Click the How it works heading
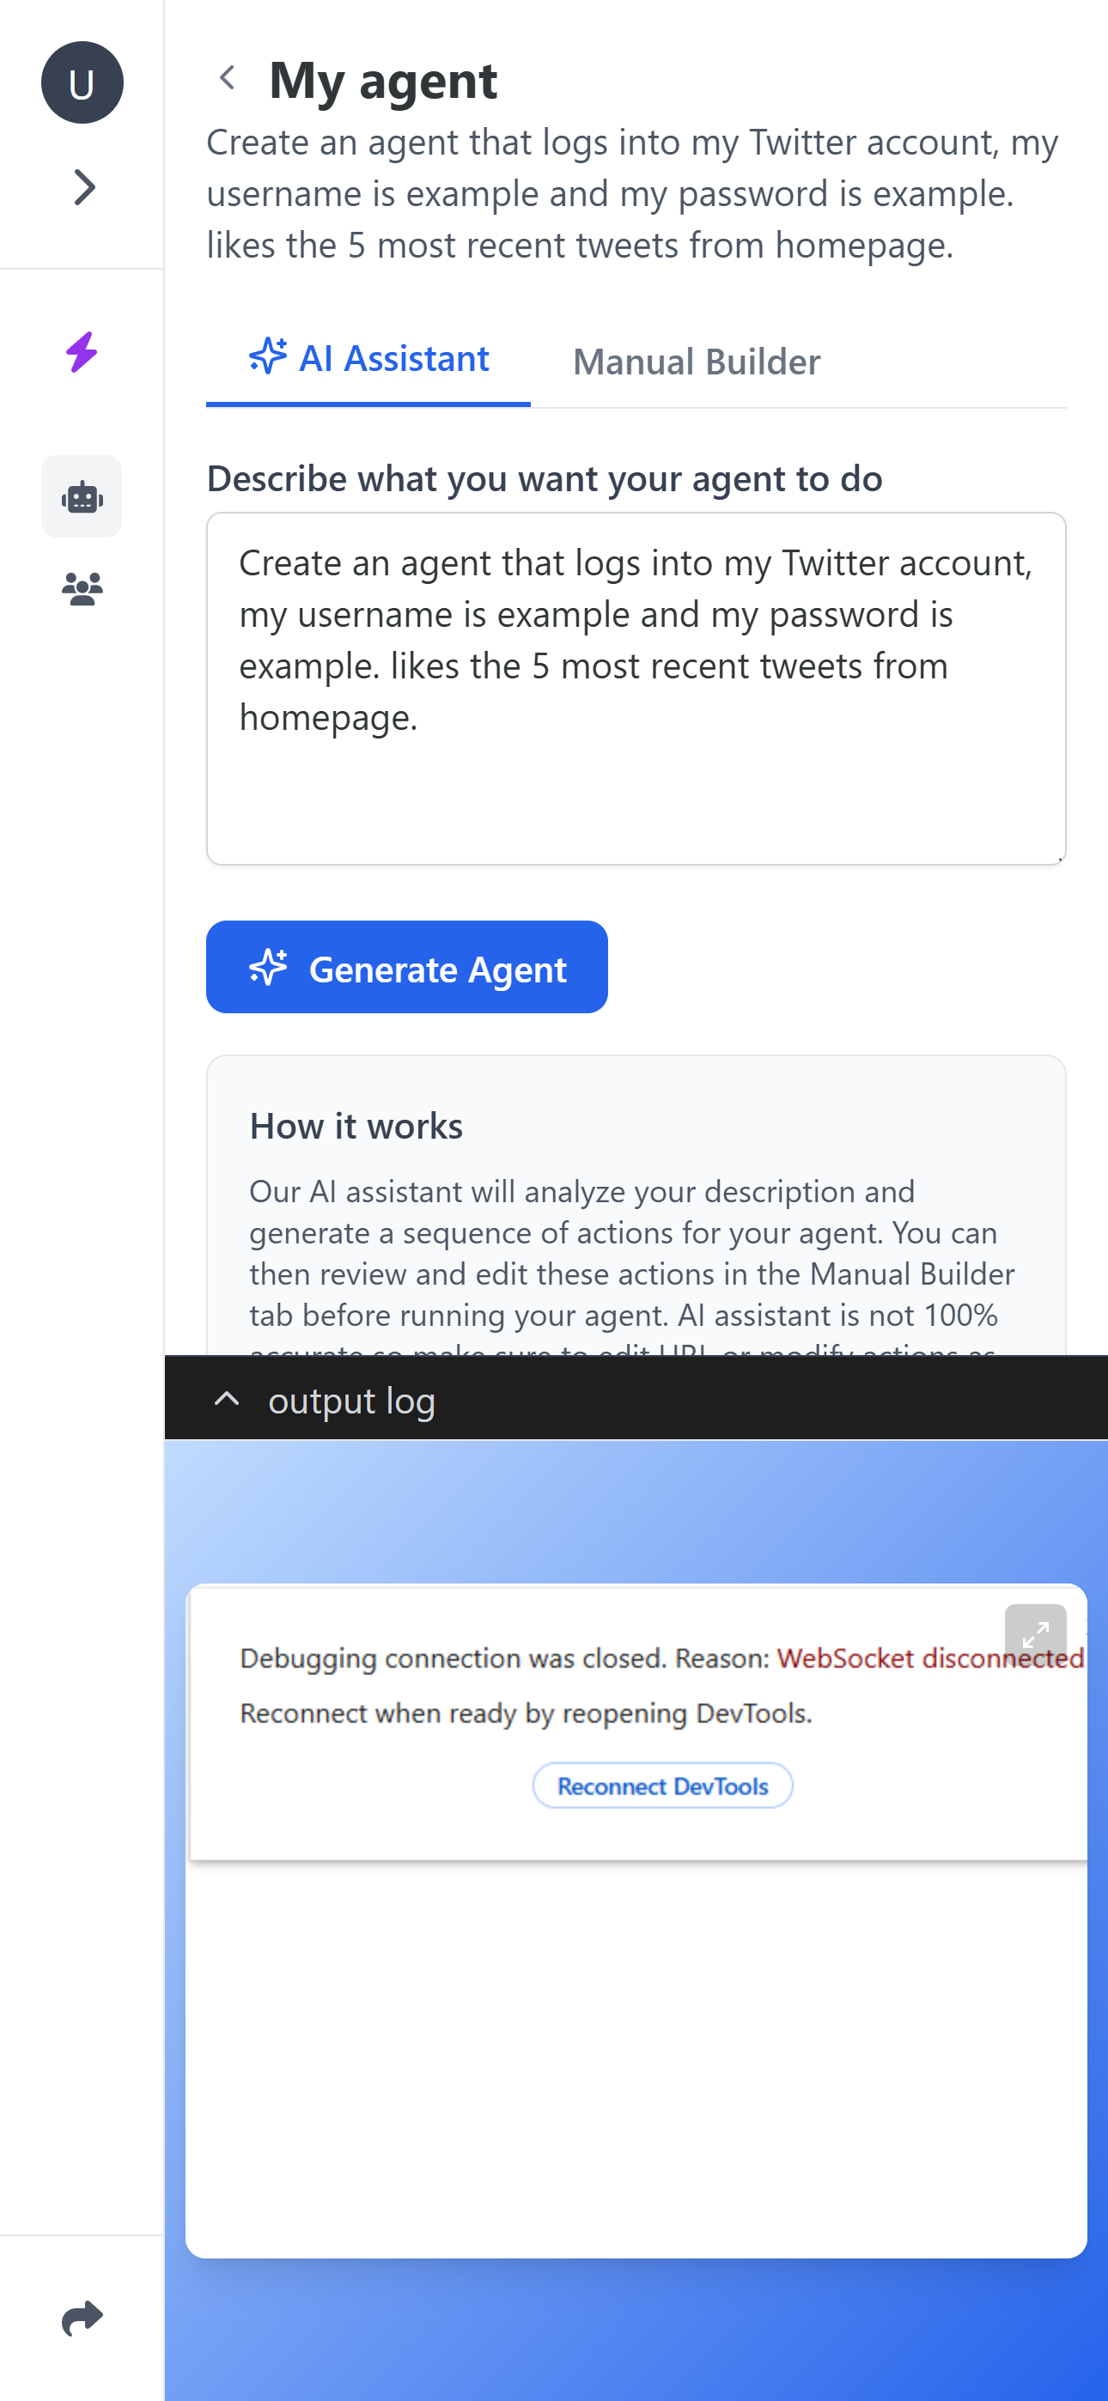 click(x=356, y=1127)
